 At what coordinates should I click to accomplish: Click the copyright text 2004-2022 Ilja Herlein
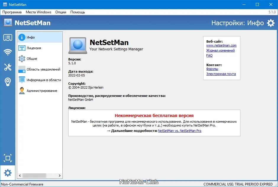pyautogui.click(x=86, y=87)
